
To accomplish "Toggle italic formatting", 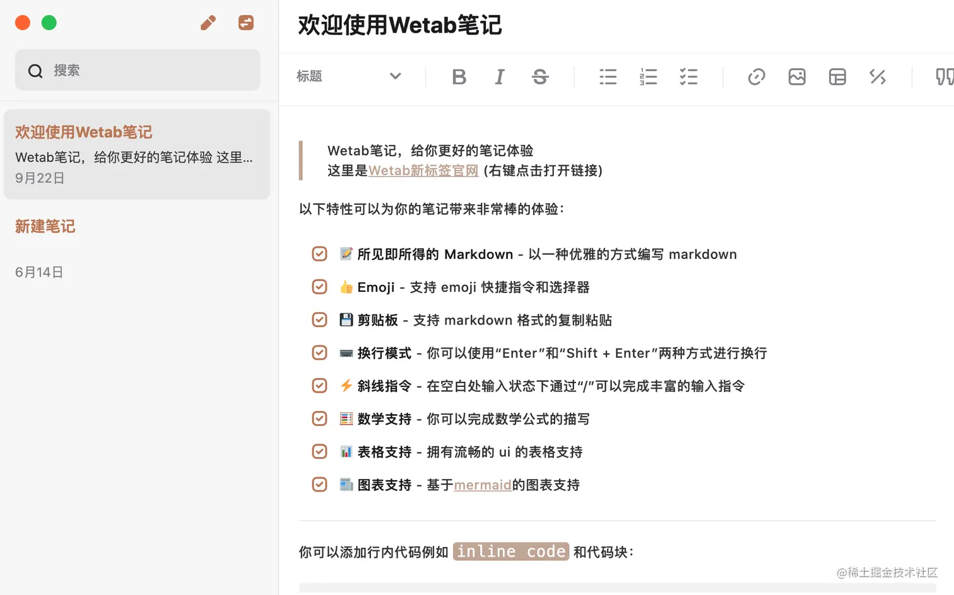I will tap(500, 77).
